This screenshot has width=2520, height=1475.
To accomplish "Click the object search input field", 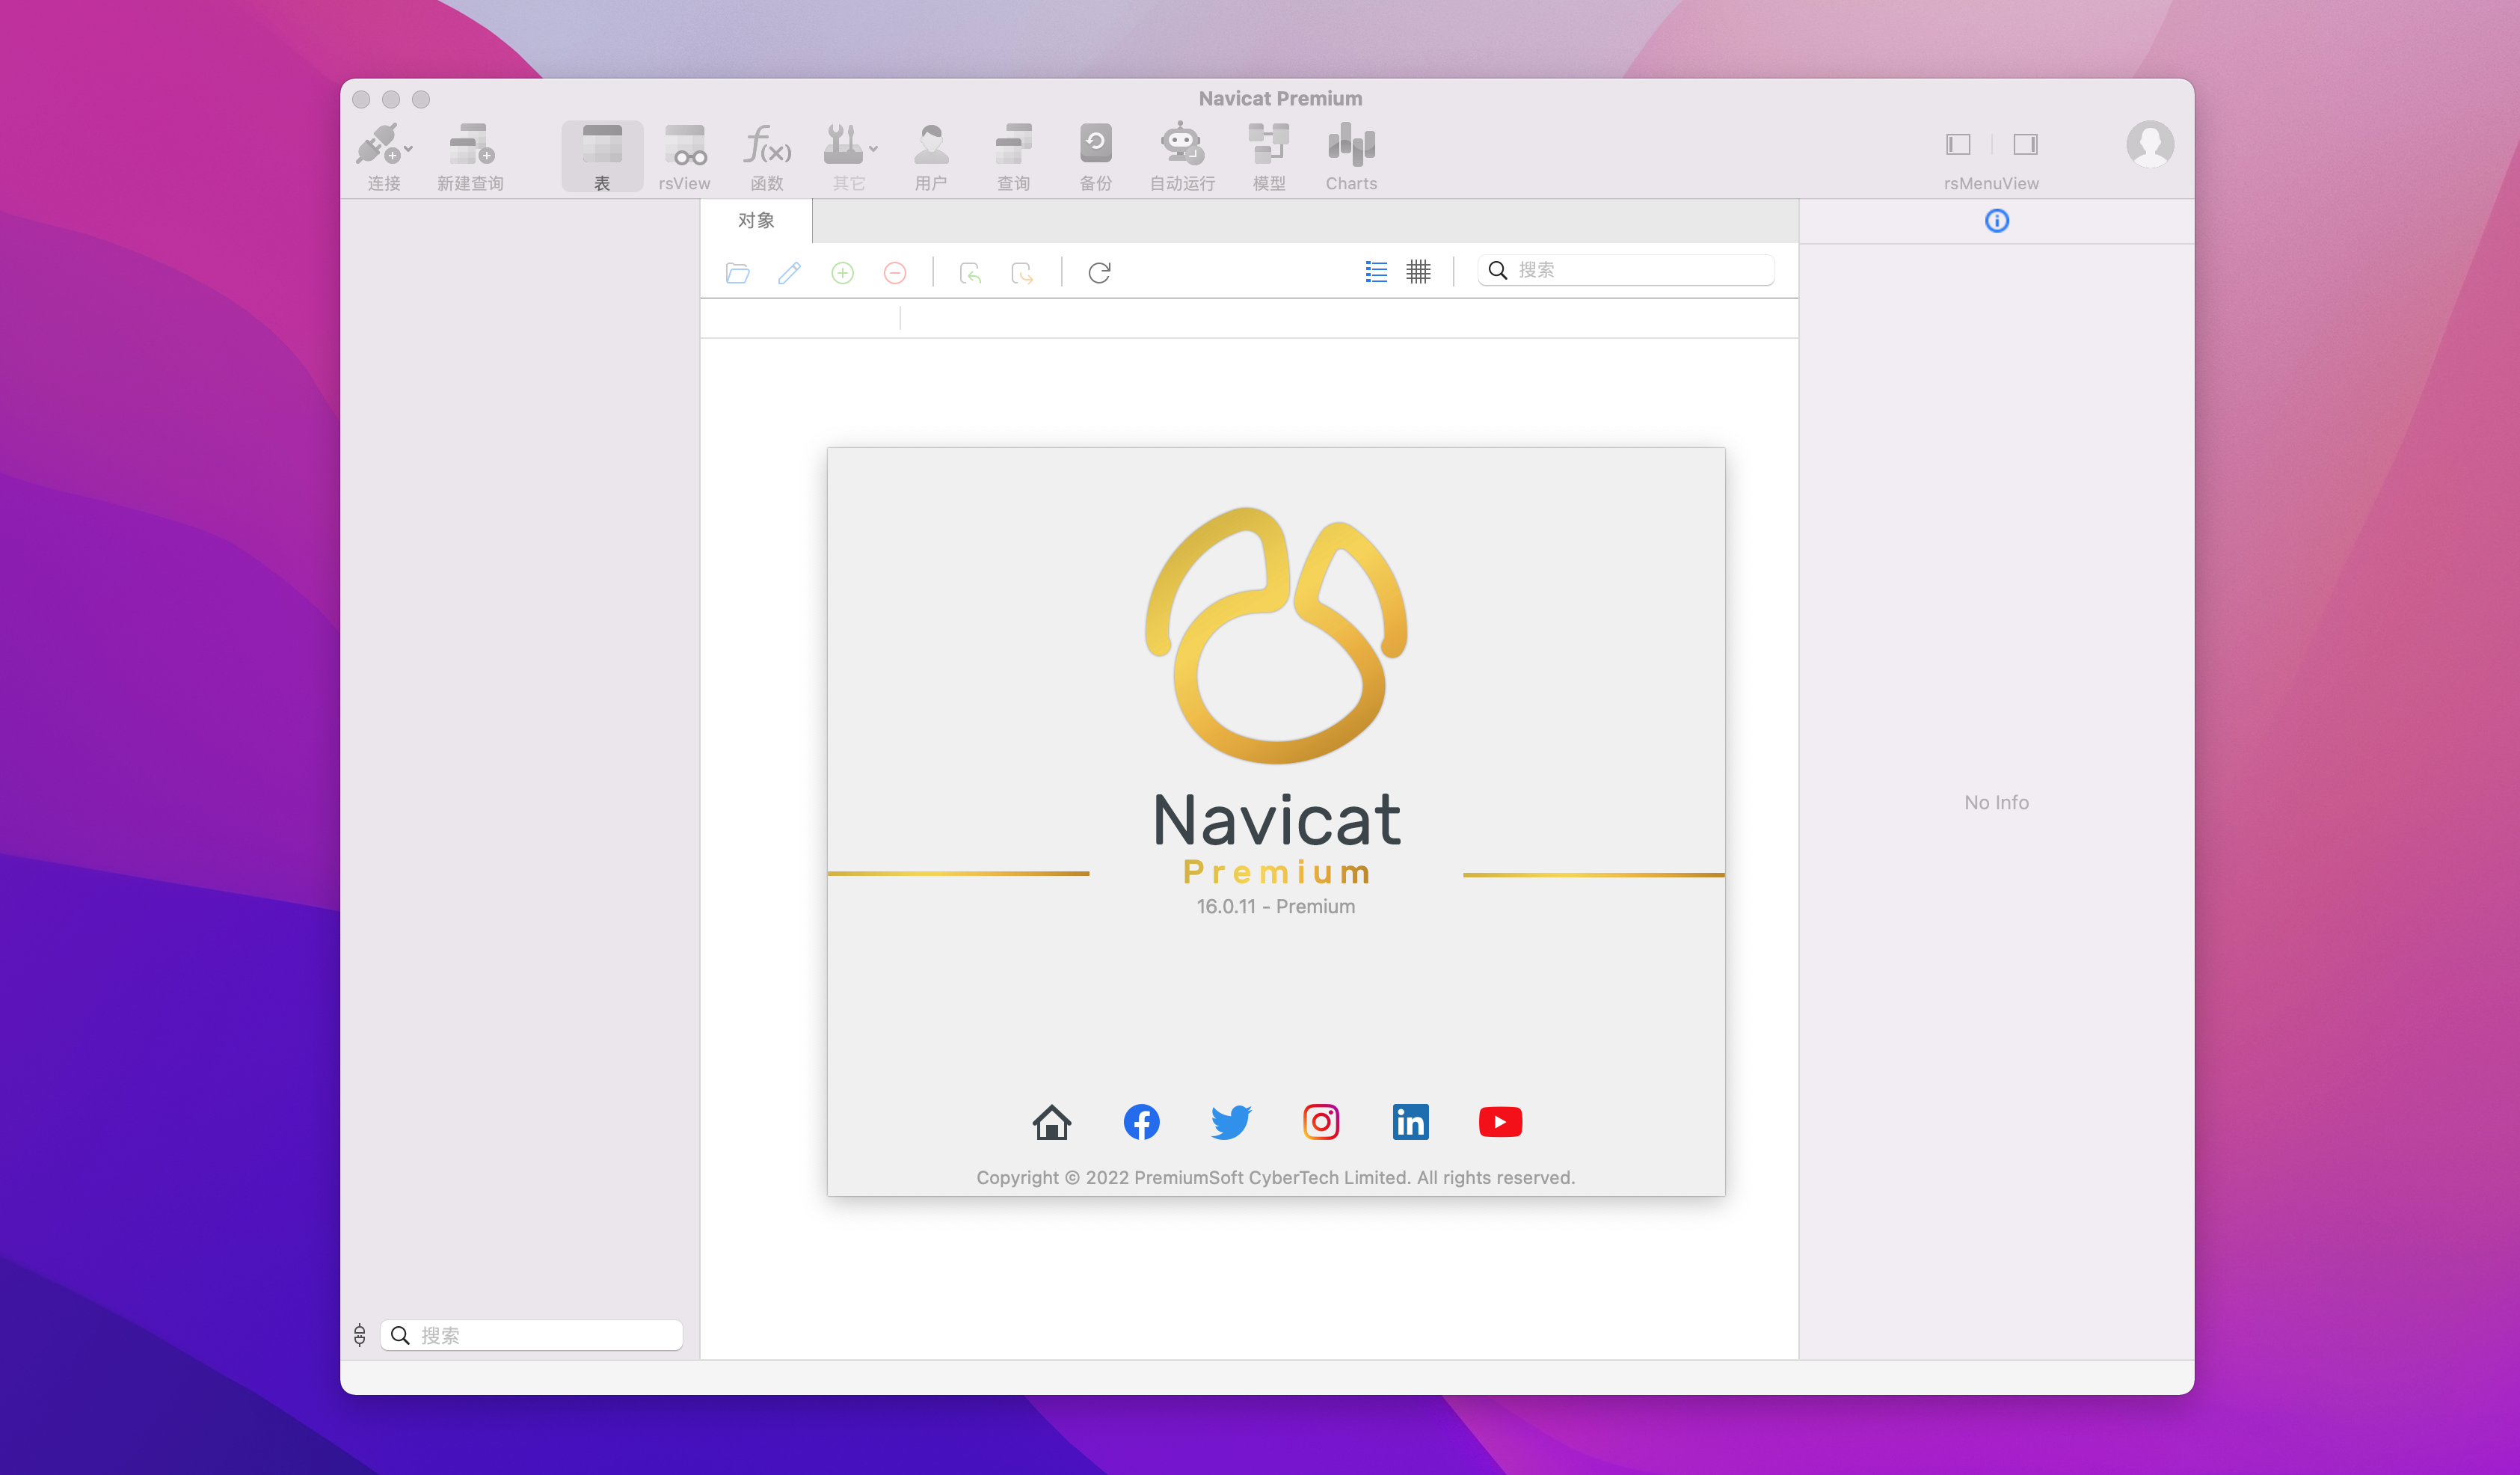I will 1640,270.
